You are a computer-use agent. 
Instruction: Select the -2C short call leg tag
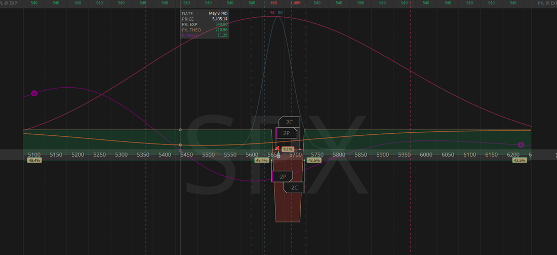293,188
